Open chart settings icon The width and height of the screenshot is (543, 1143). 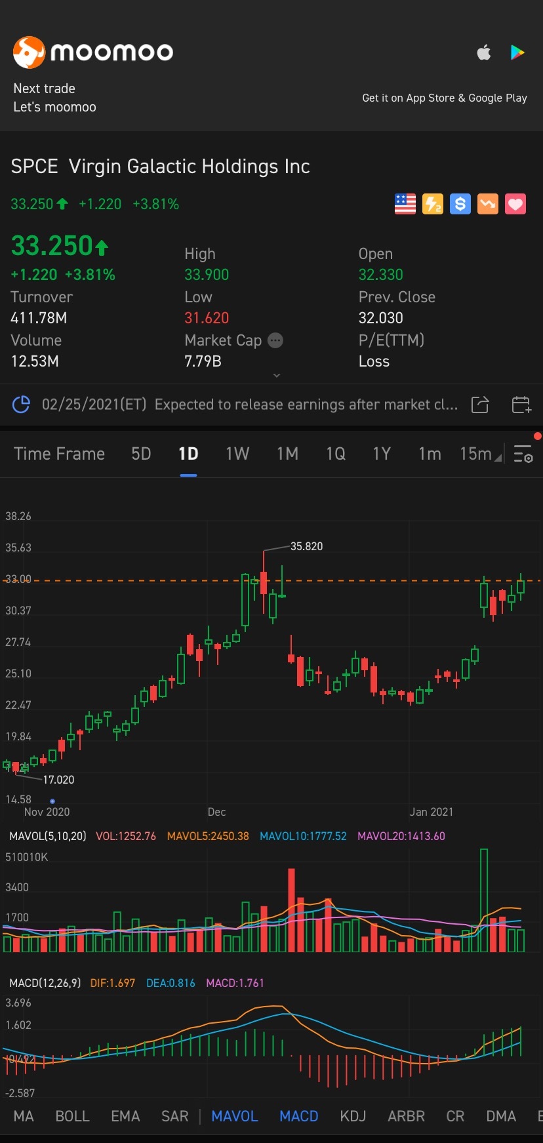click(x=523, y=454)
